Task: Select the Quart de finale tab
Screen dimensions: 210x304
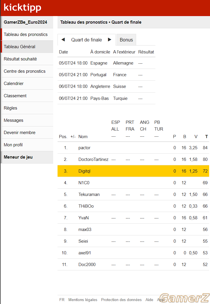Action: [86, 40]
